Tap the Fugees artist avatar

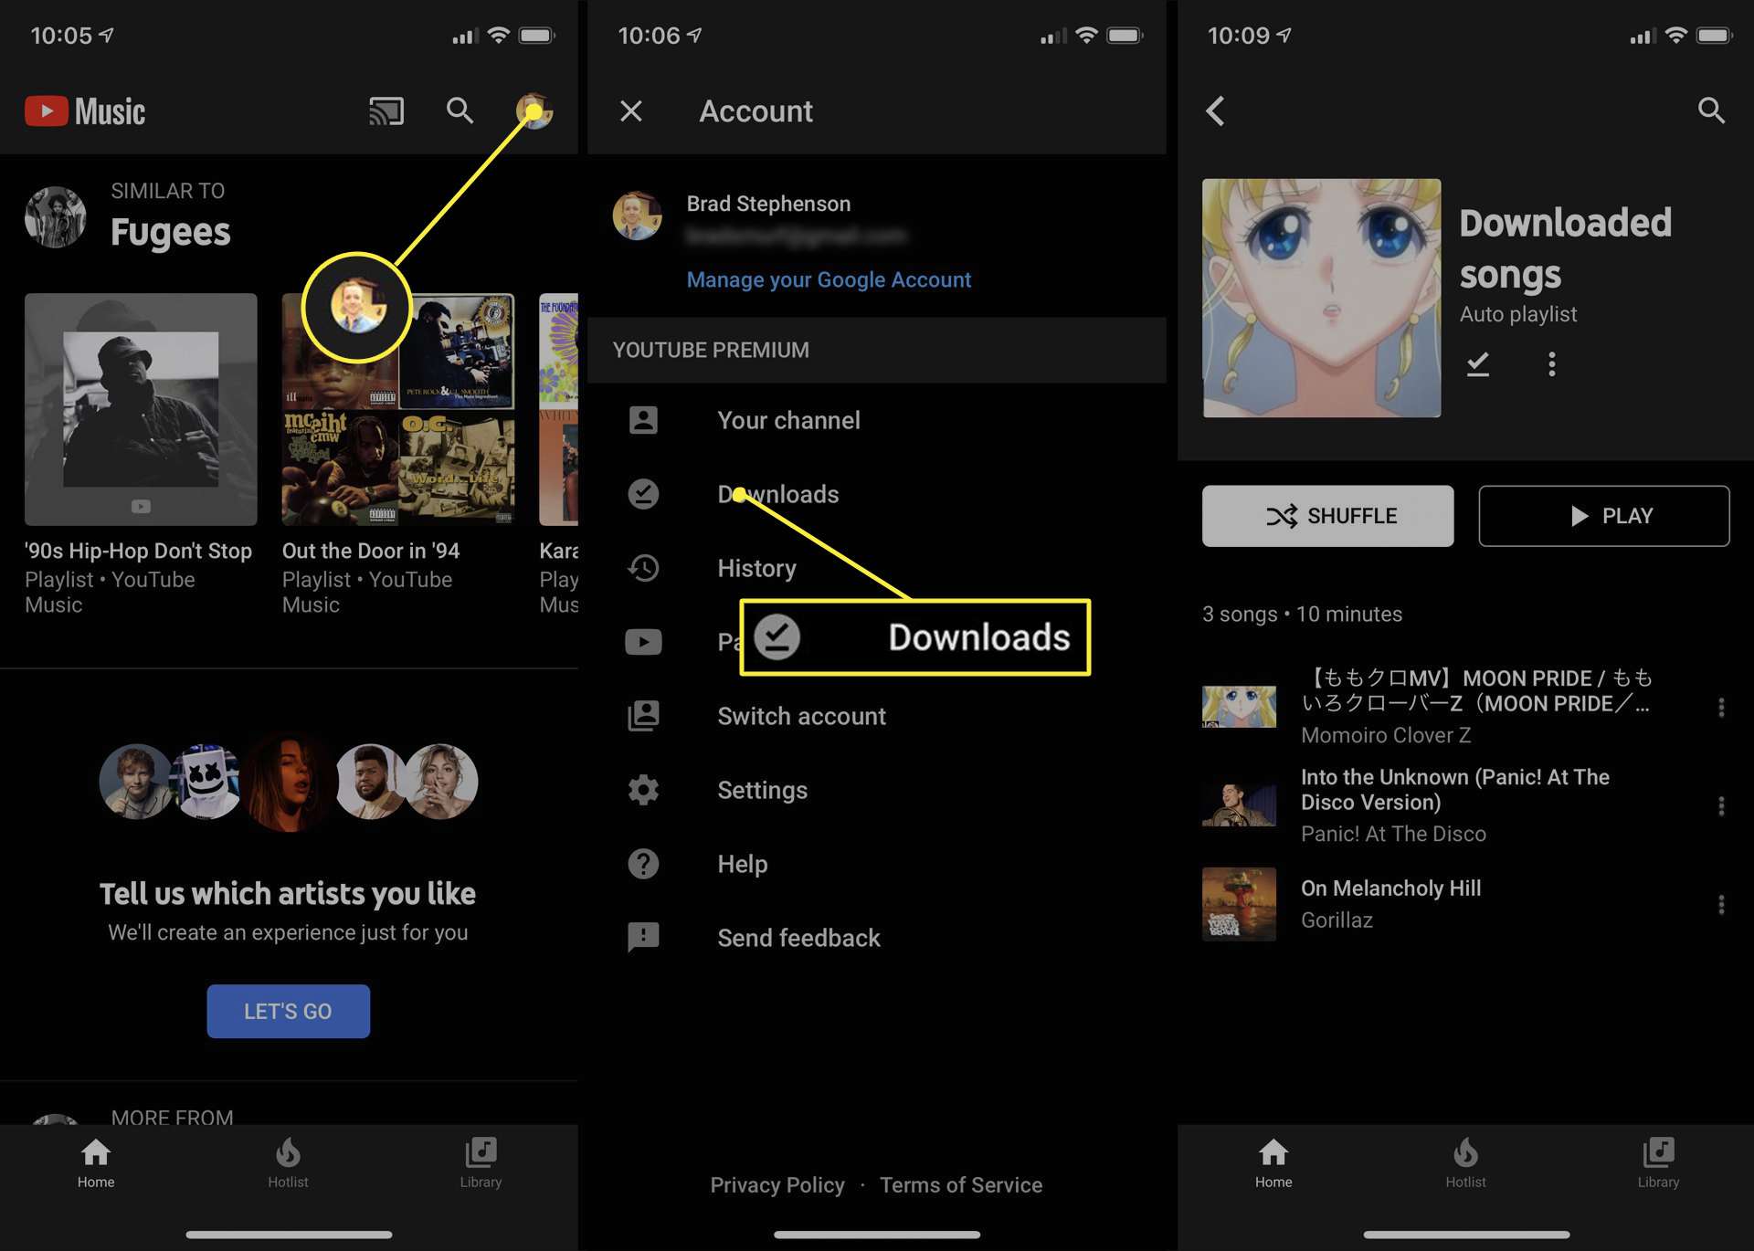pos(56,217)
